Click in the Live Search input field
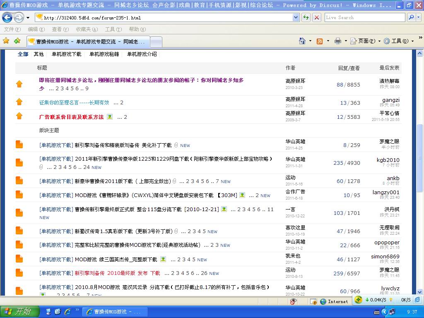 point(364,17)
